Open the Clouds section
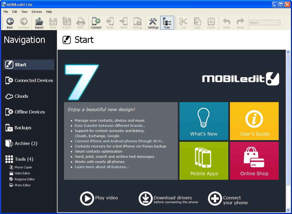The image size is (292, 214). [17, 96]
